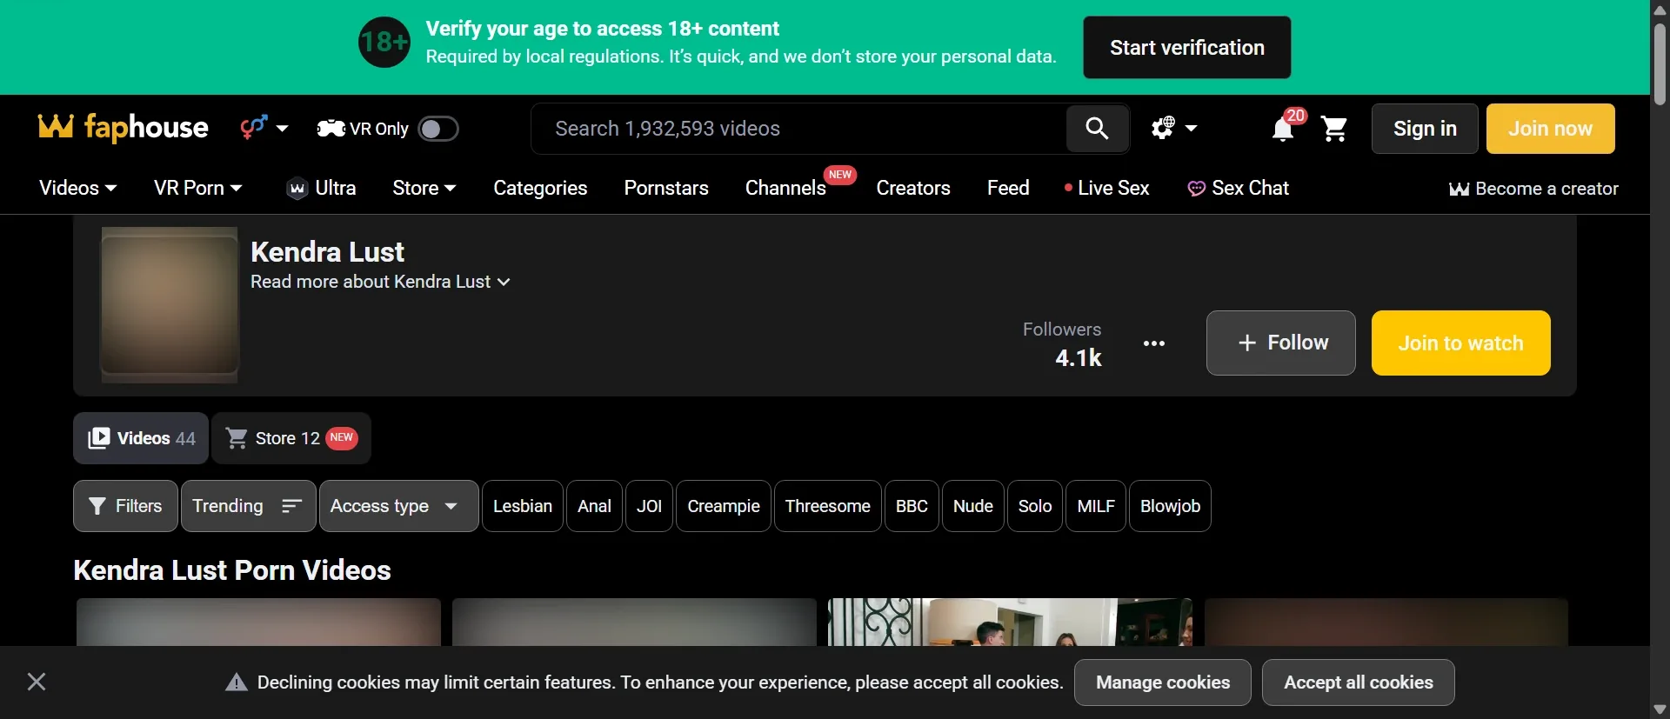Open Sex Chat link
The image size is (1670, 719).
click(x=1238, y=188)
